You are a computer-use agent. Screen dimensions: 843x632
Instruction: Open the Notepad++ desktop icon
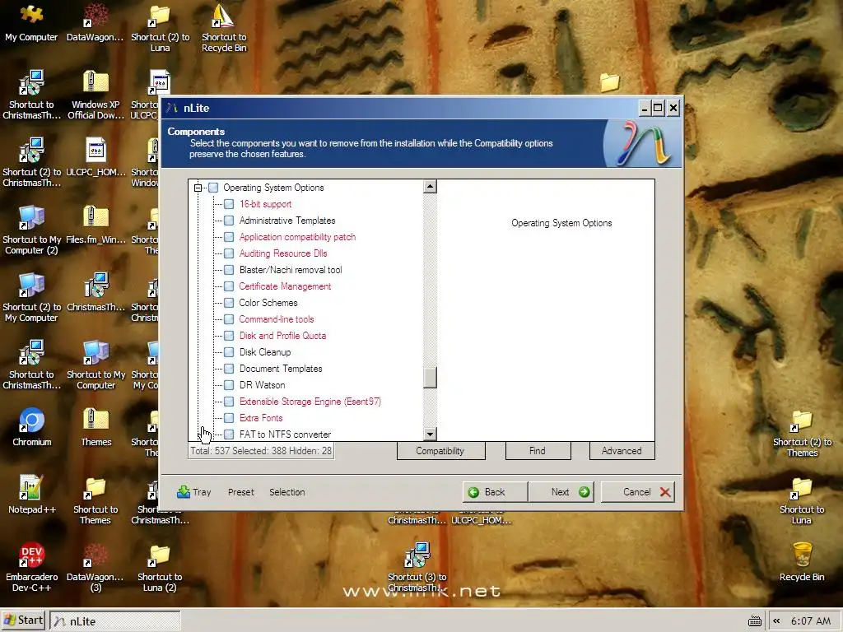pos(32,495)
